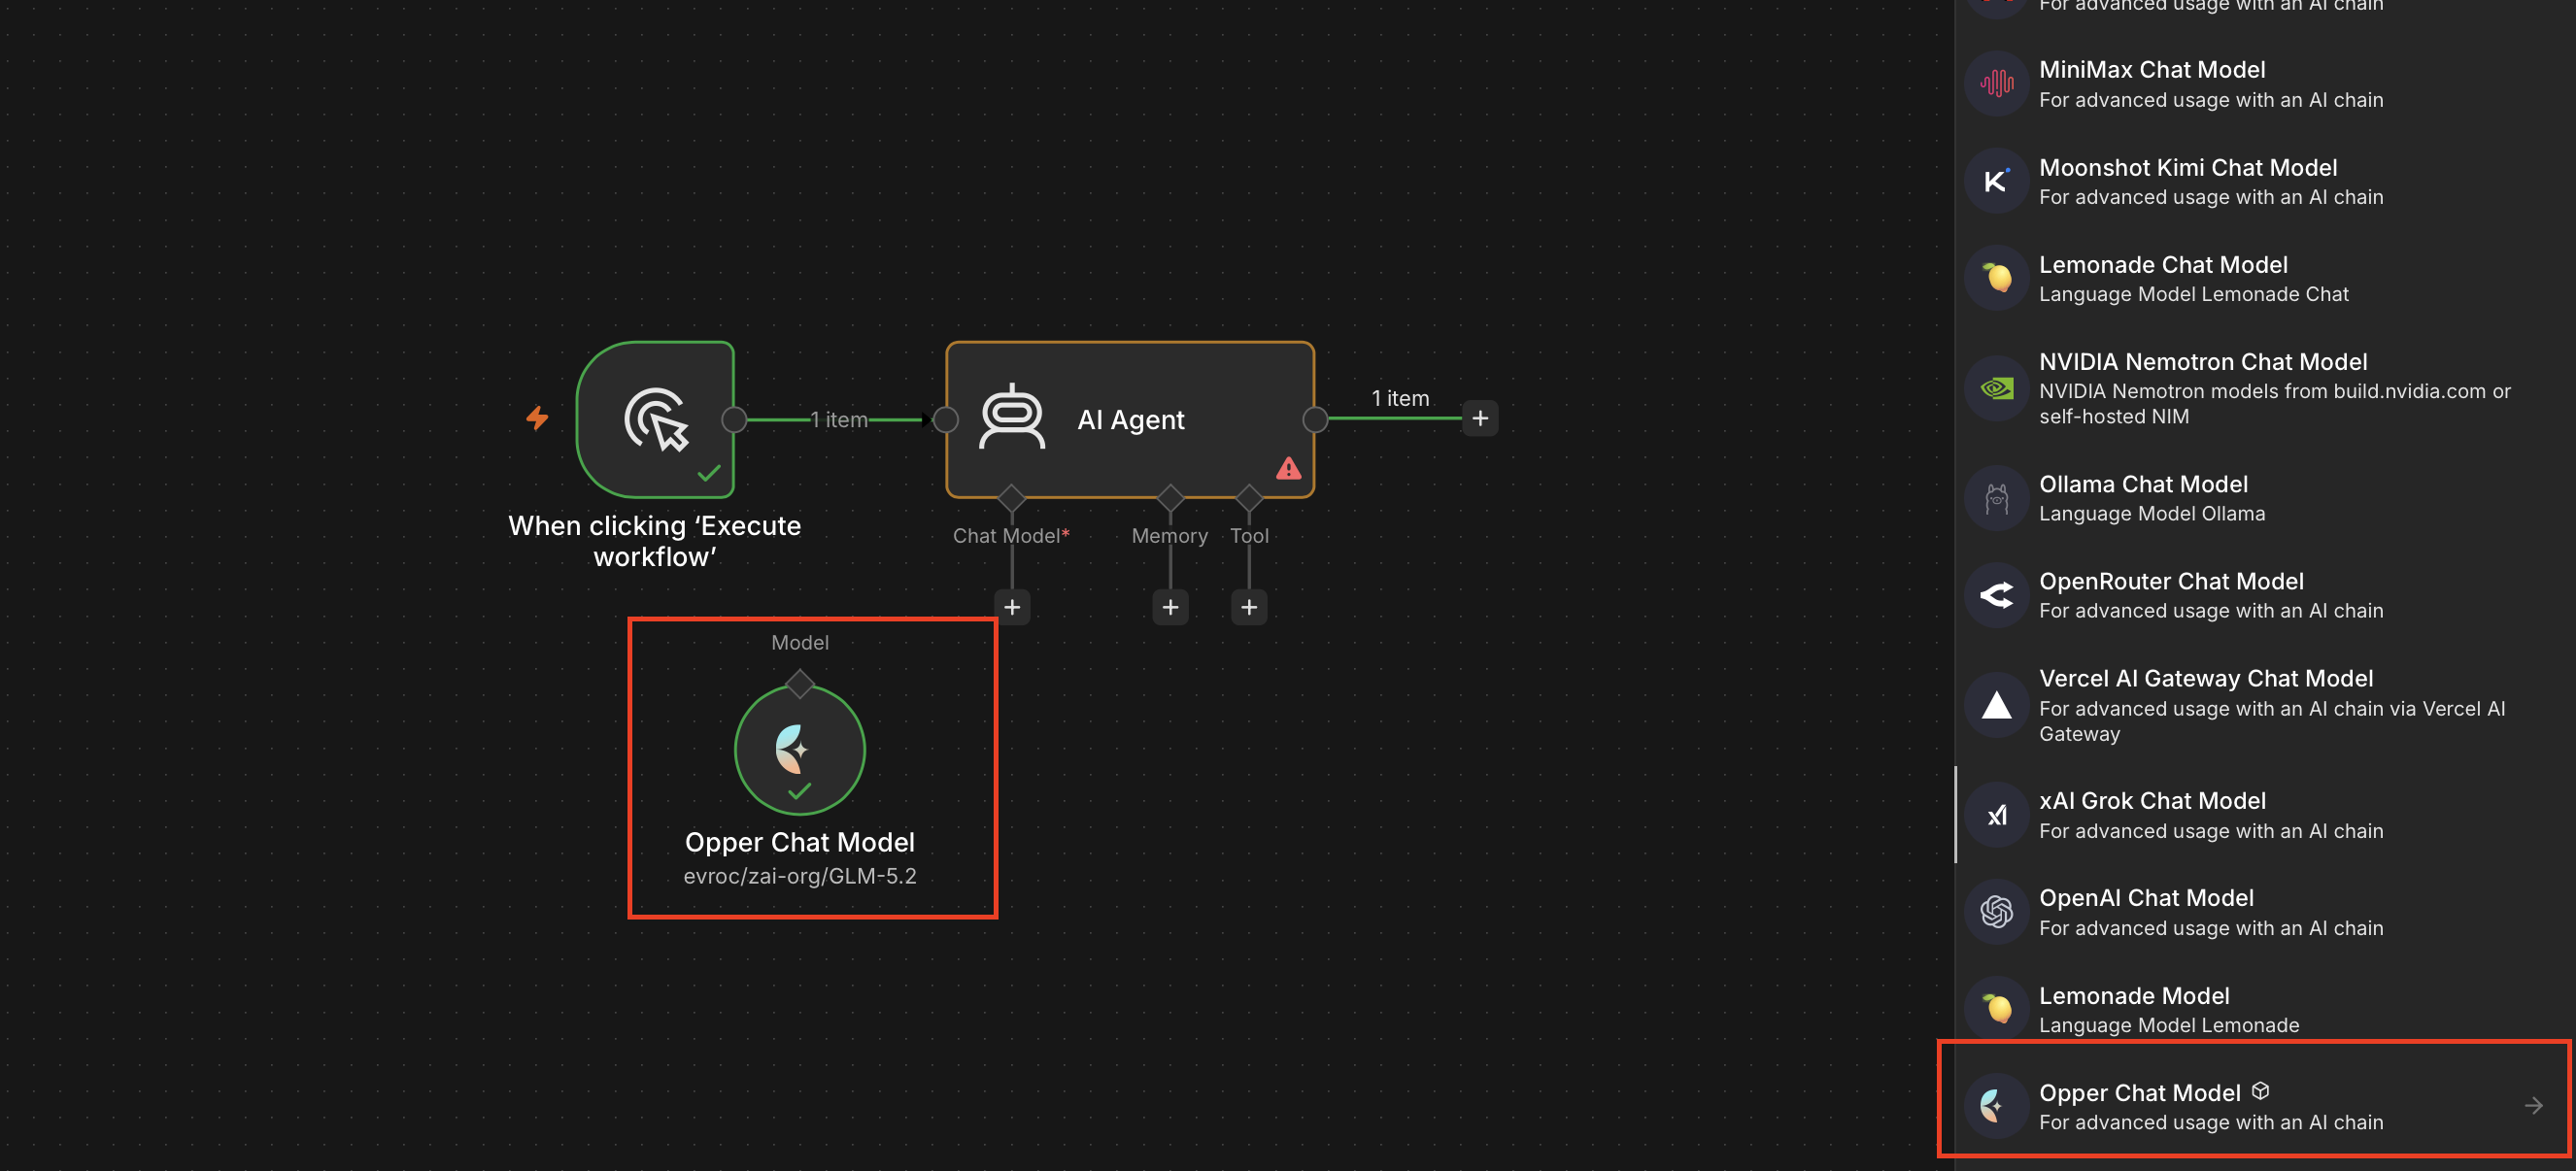The width and height of the screenshot is (2576, 1171).
Task: Click the Tool connector label
Action: click(x=1249, y=536)
